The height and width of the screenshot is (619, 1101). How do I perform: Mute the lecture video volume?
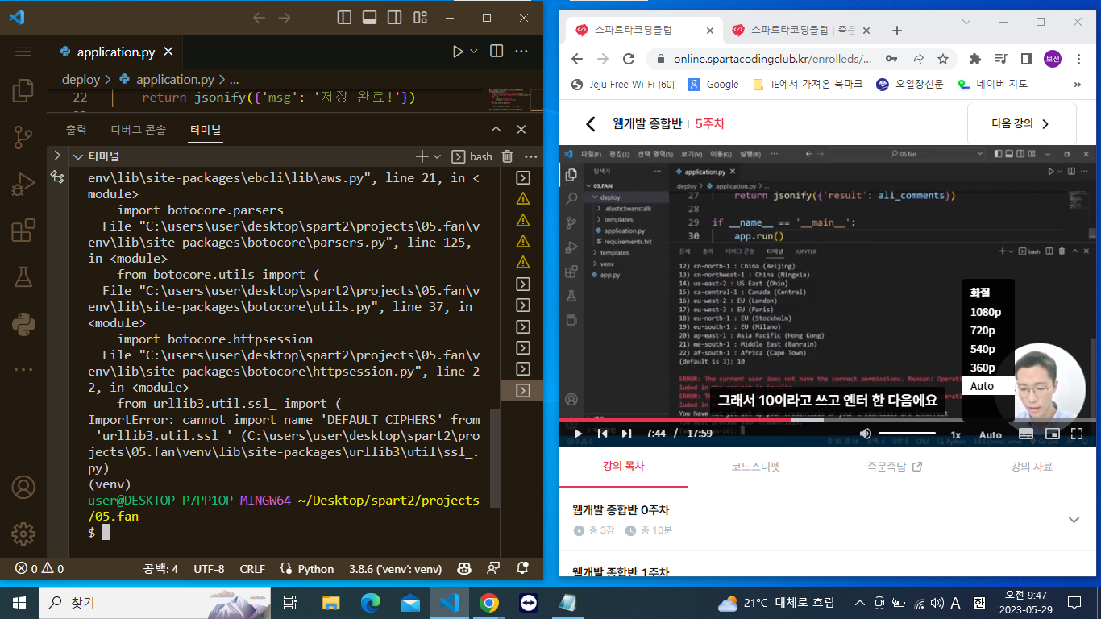tap(866, 434)
